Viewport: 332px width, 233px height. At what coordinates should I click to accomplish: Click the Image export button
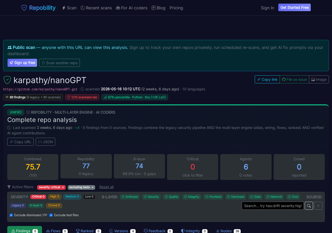(319, 79)
